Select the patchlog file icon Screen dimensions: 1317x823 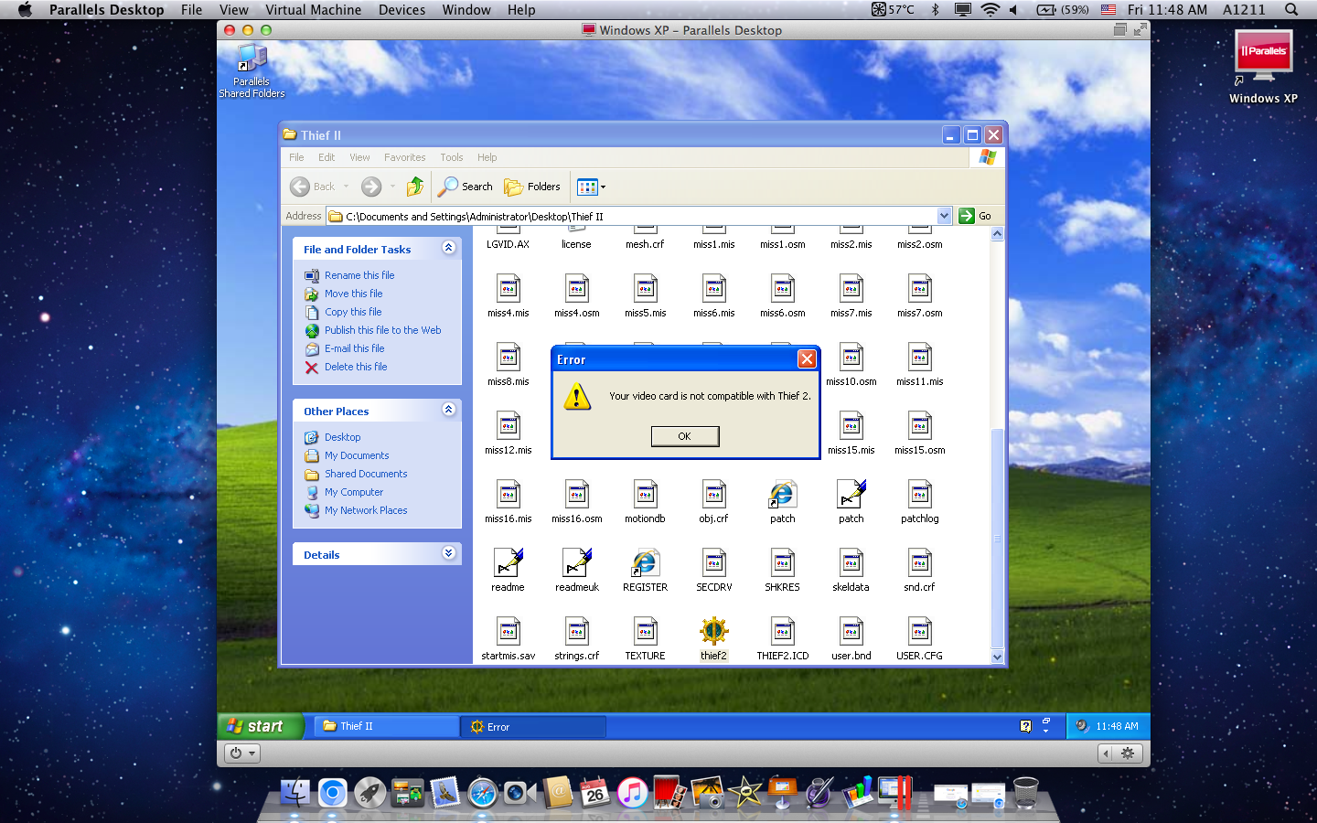click(920, 494)
